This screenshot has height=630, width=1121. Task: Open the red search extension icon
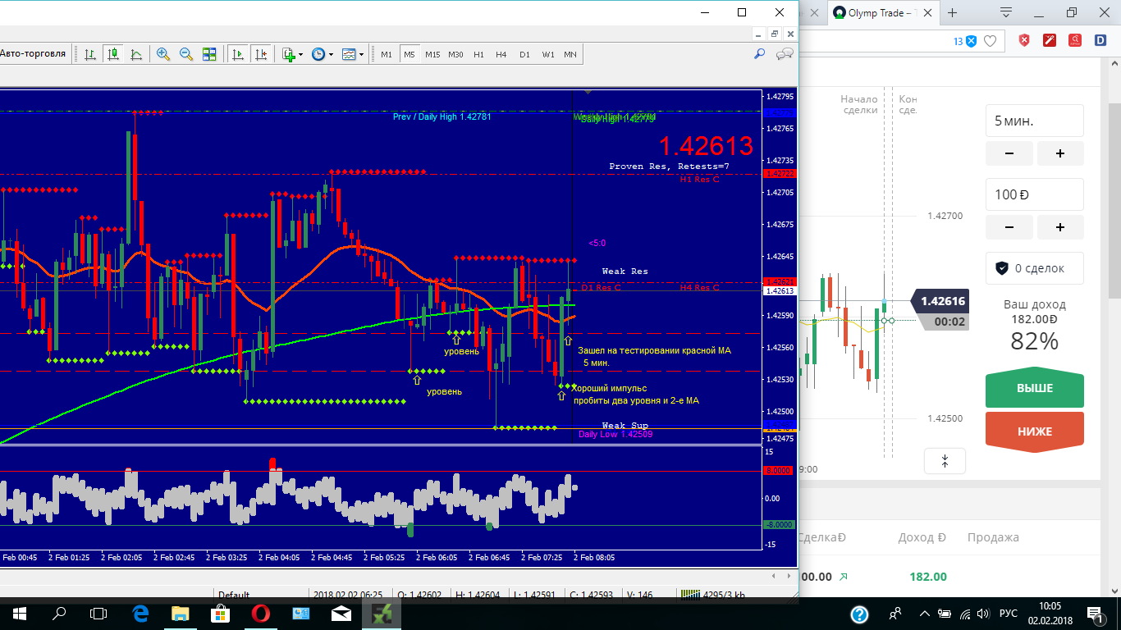click(1075, 40)
